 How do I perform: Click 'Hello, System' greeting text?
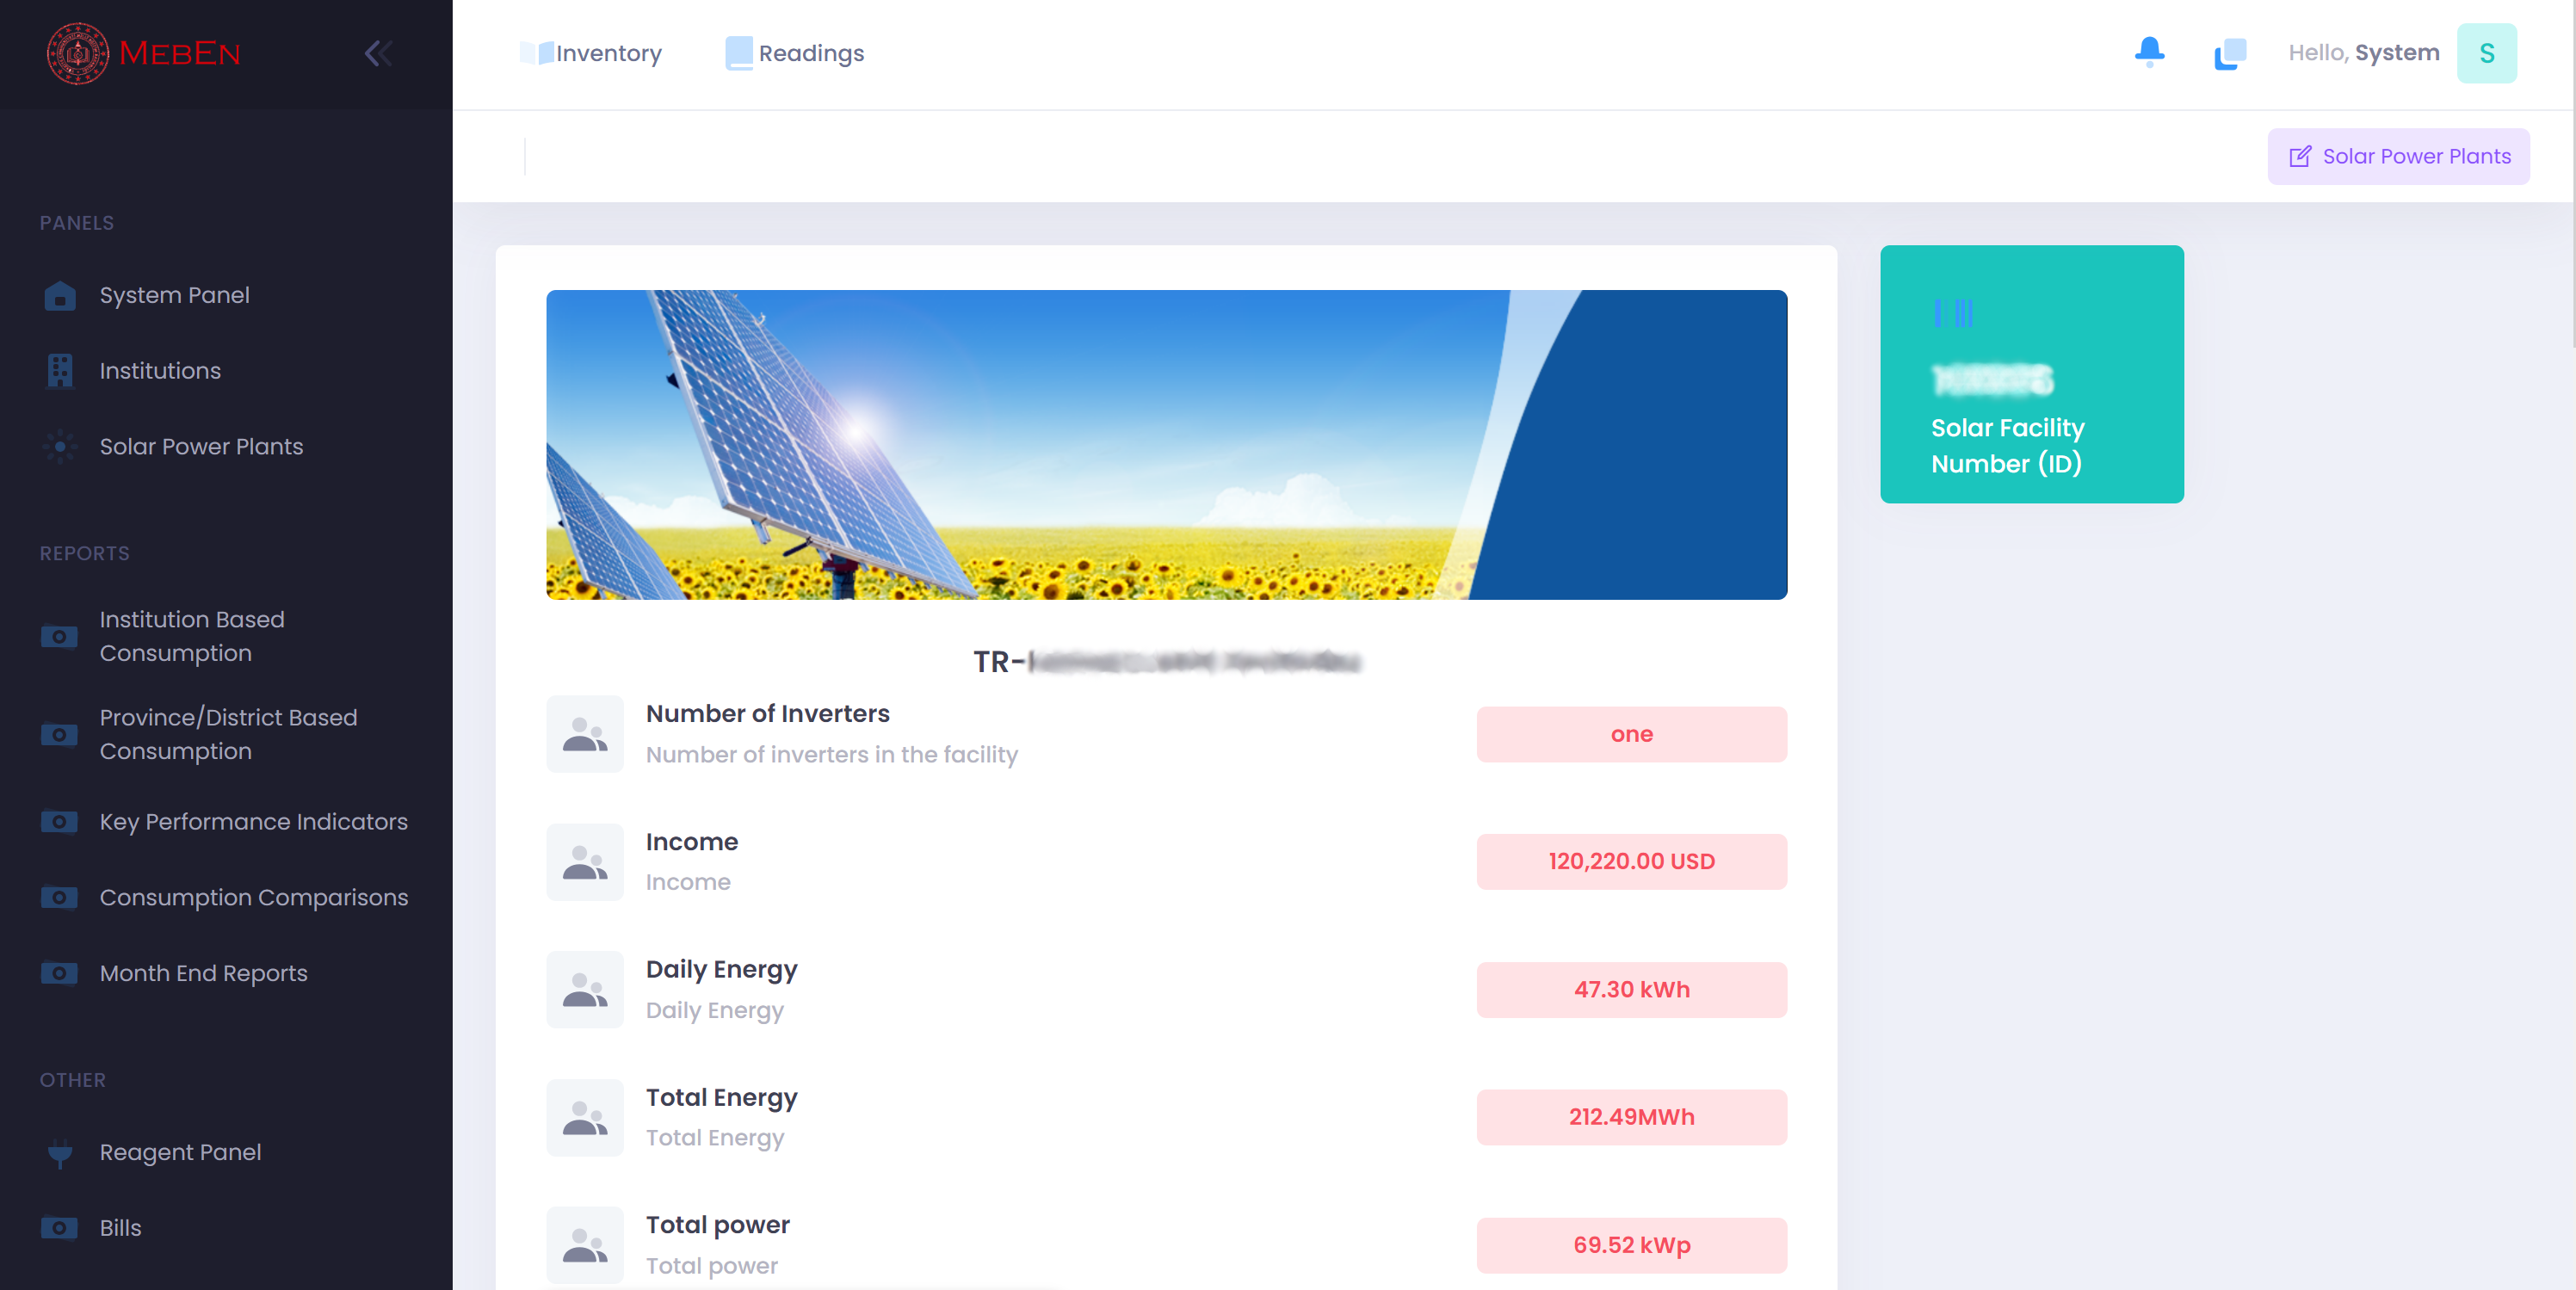pyautogui.click(x=2364, y=53)
